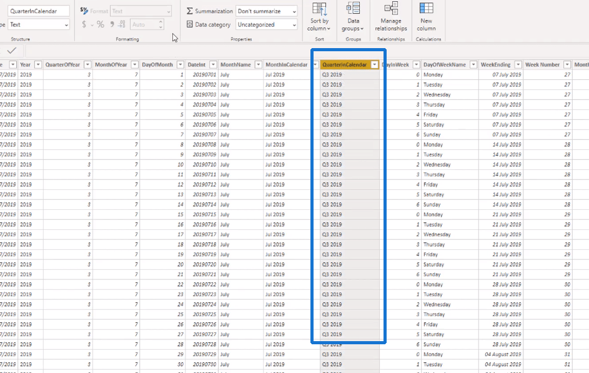Select the WeekEnding column header
Image resolution: width=589 pixels, height=373 pixels.
coord(495,64)
